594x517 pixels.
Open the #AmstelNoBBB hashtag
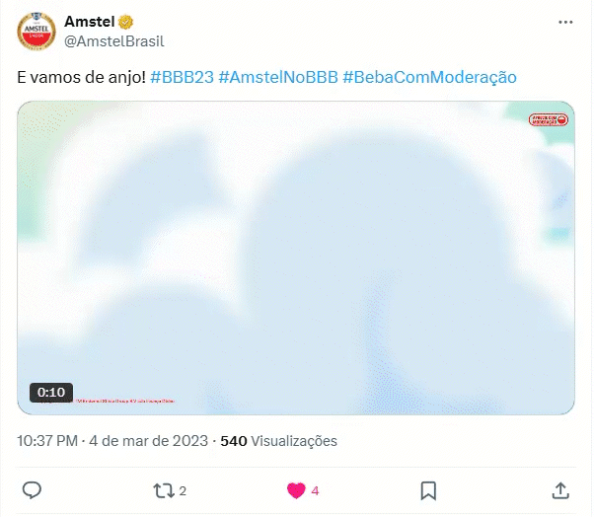[278, 77]
